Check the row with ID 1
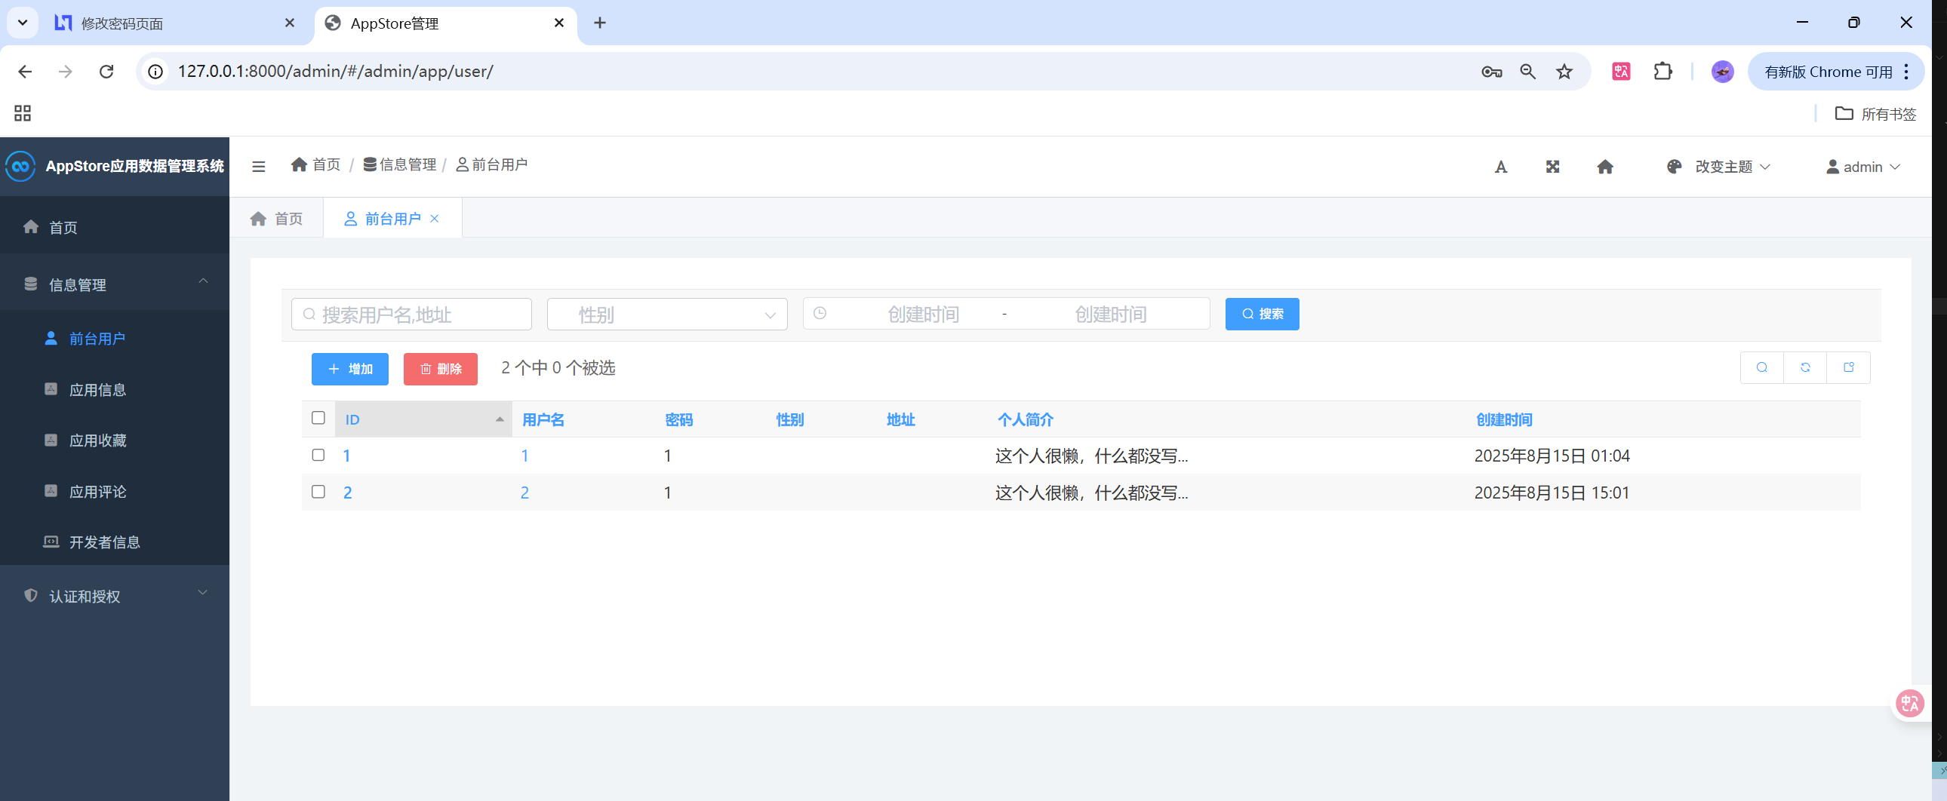 [318, 455]
